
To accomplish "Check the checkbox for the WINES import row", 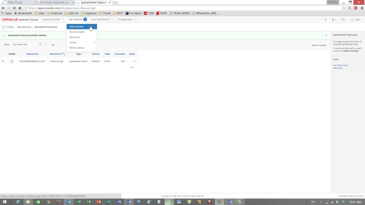I will coord(3,61).
